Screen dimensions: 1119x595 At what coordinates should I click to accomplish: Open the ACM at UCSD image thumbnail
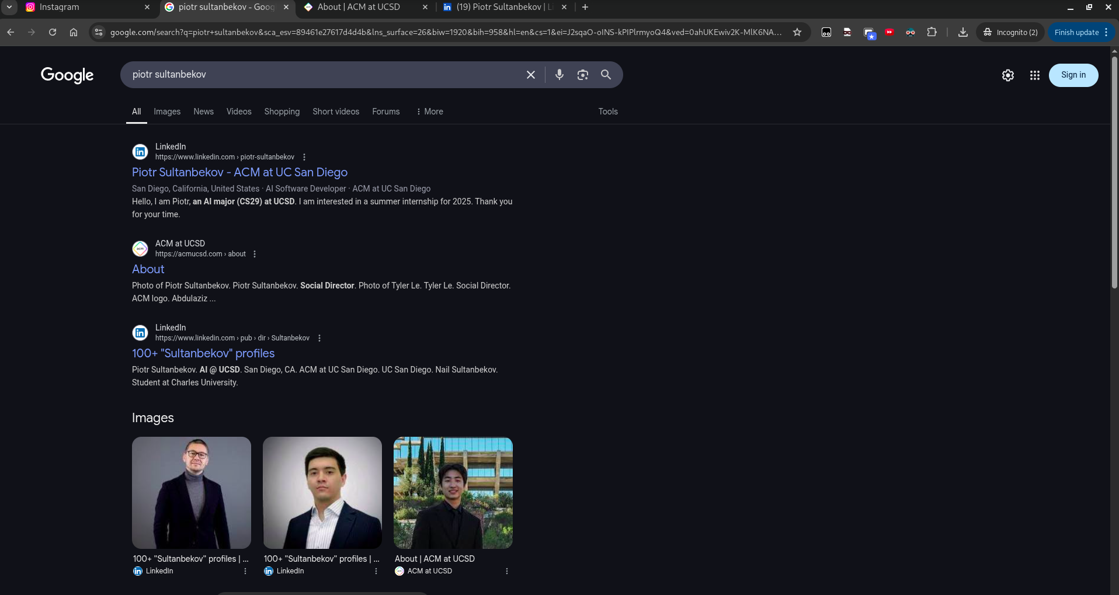click(453, 493)
